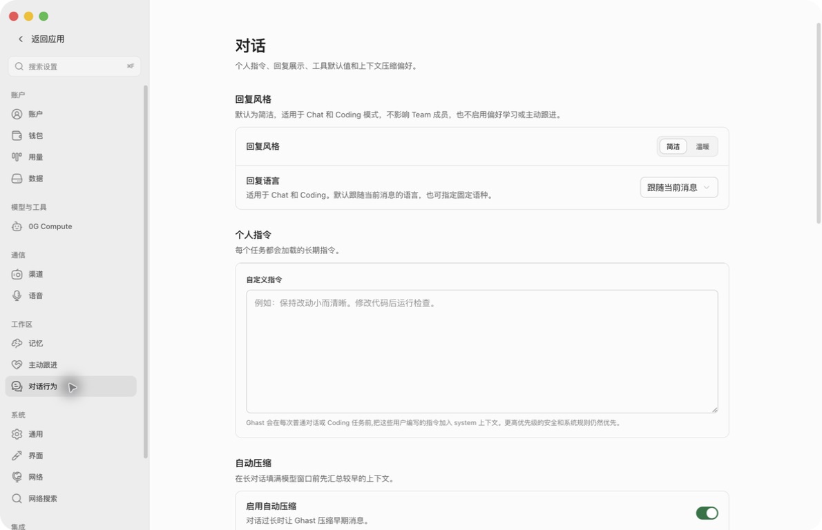Open the 跟随当前消息 language dropdown
Image resolution: width=822 pixels, height=530 pixels.
point(679,188)
